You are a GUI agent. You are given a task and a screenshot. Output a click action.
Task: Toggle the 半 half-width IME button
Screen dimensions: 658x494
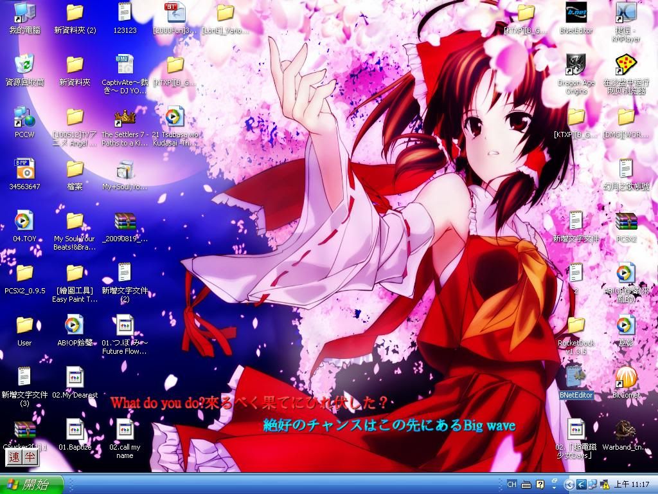(30, 458)
